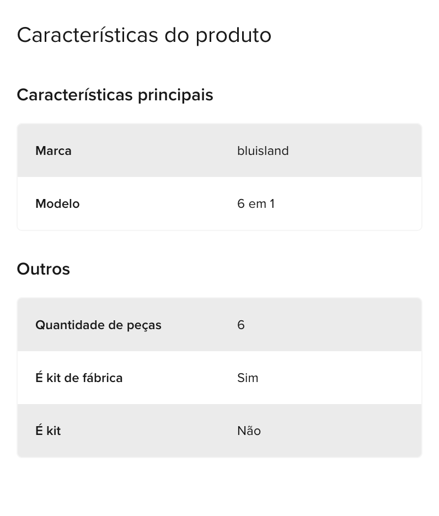Click 'Características' in the large page title
This screenshot has height=516, width=439.
coord(87,35)
